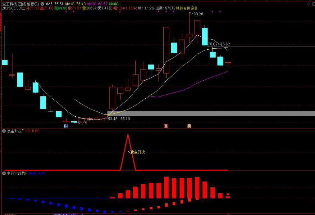Click the 浪主升决 signal label arrow
Image resolution: width=315 pixels, height=215 pixels.
129,152
